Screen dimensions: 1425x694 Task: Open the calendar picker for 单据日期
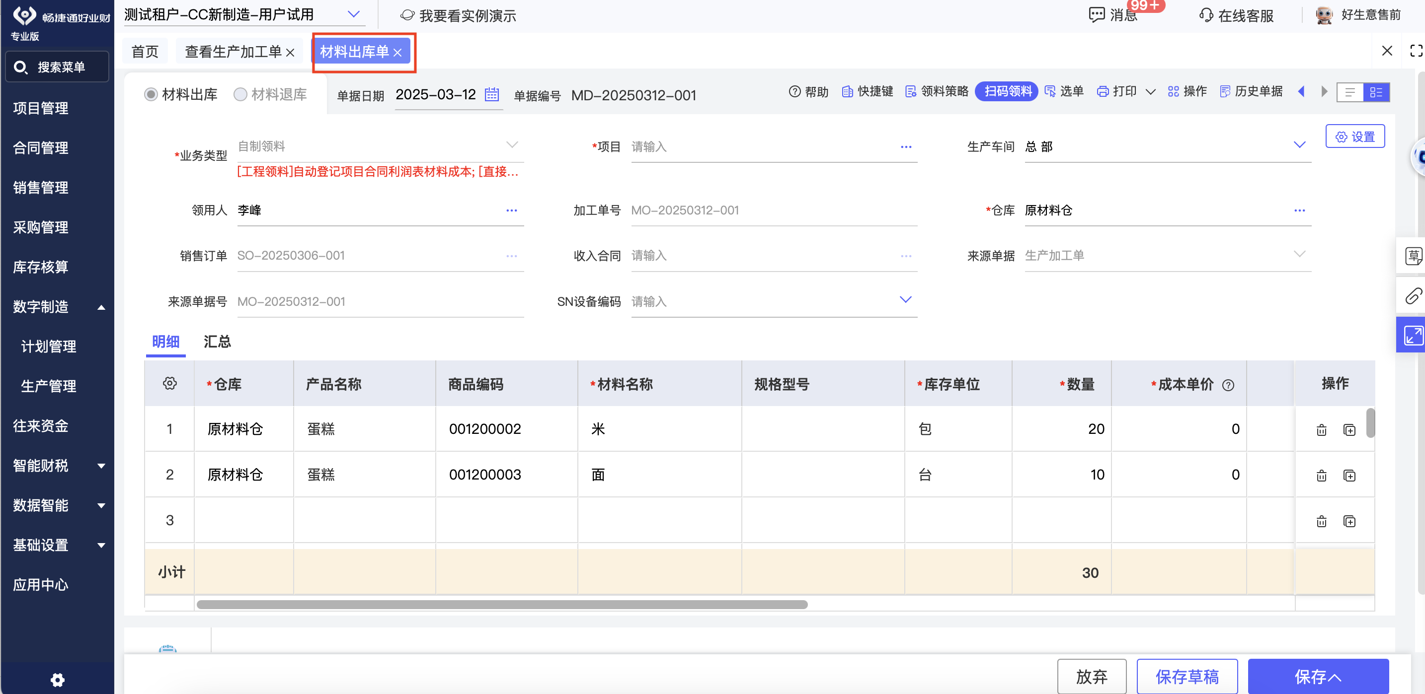click(x=491, y=94)
